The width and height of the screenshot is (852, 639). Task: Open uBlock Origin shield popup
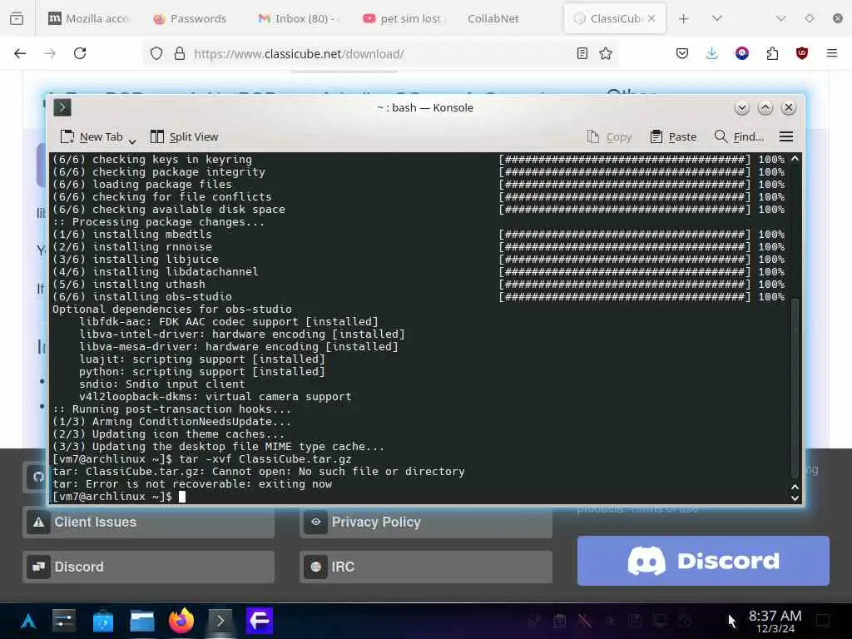pos(801,53)
